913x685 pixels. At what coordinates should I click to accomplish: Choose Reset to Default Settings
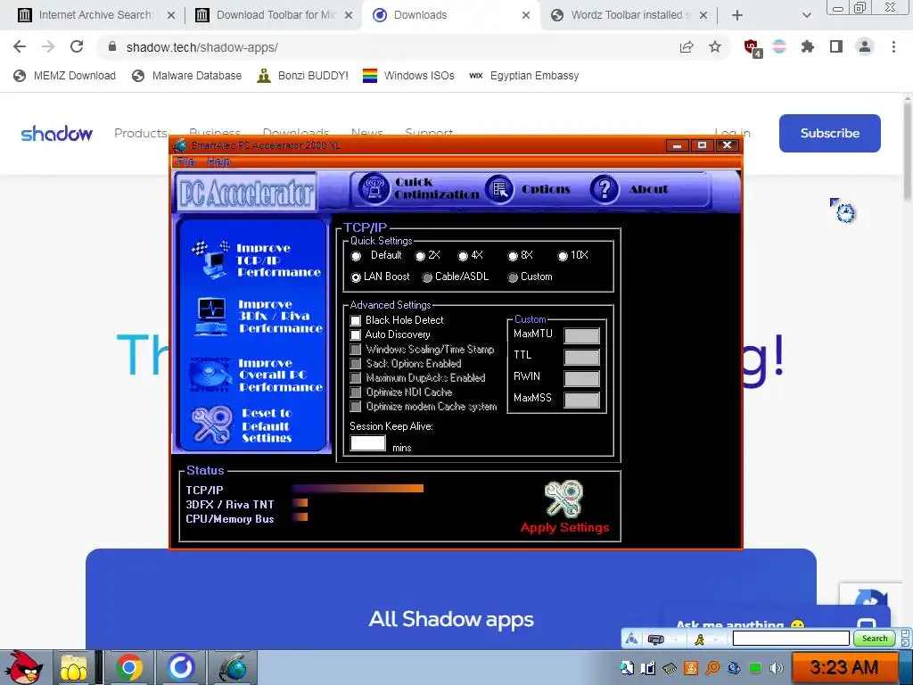coord(243,425)
